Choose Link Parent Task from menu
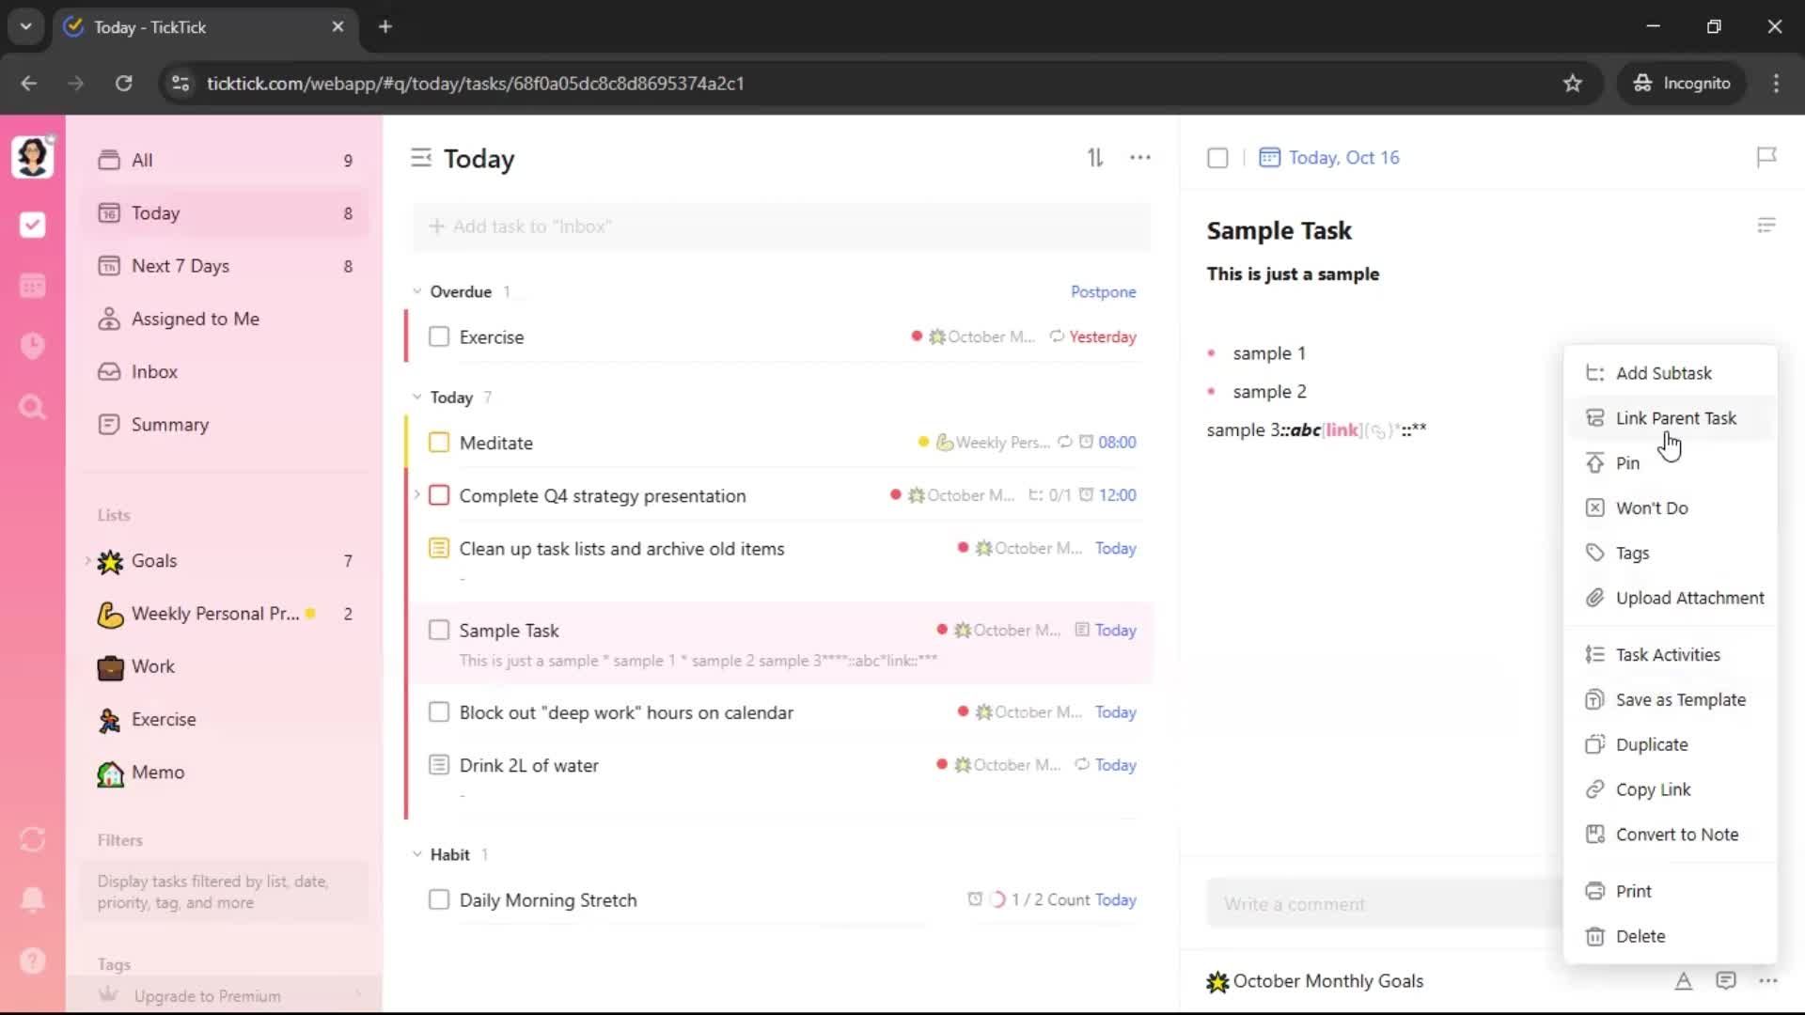 [x=1675, y=418]
